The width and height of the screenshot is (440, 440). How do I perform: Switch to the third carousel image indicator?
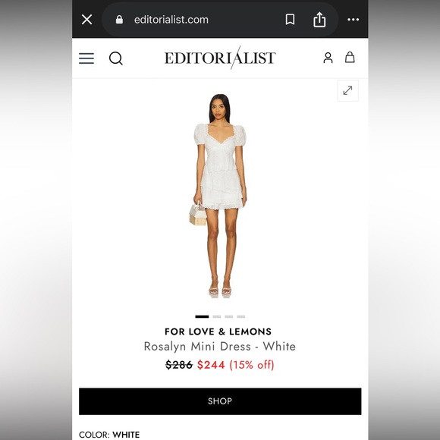point(228,317)
